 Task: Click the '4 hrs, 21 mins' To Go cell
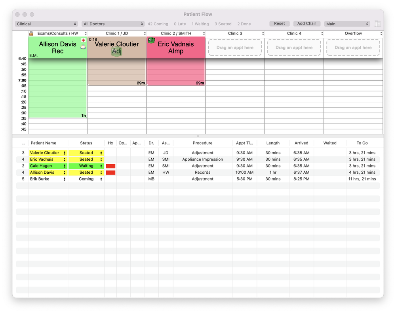coord(362,173)
